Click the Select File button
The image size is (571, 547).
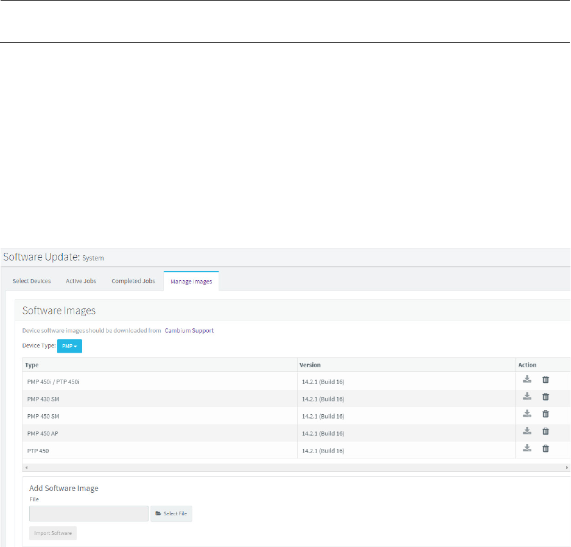[171, 513]
